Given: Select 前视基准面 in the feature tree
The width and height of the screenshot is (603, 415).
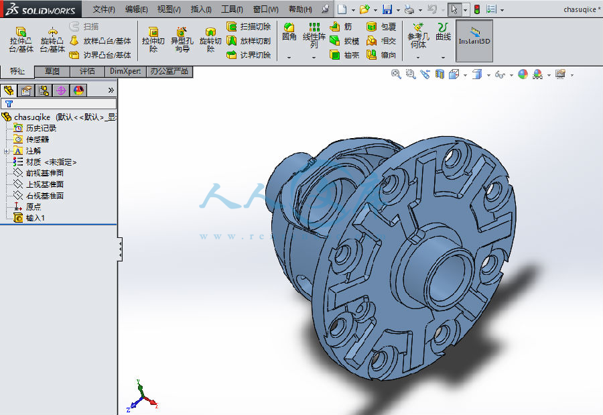Looking at the screenshot, I should 44,173.
